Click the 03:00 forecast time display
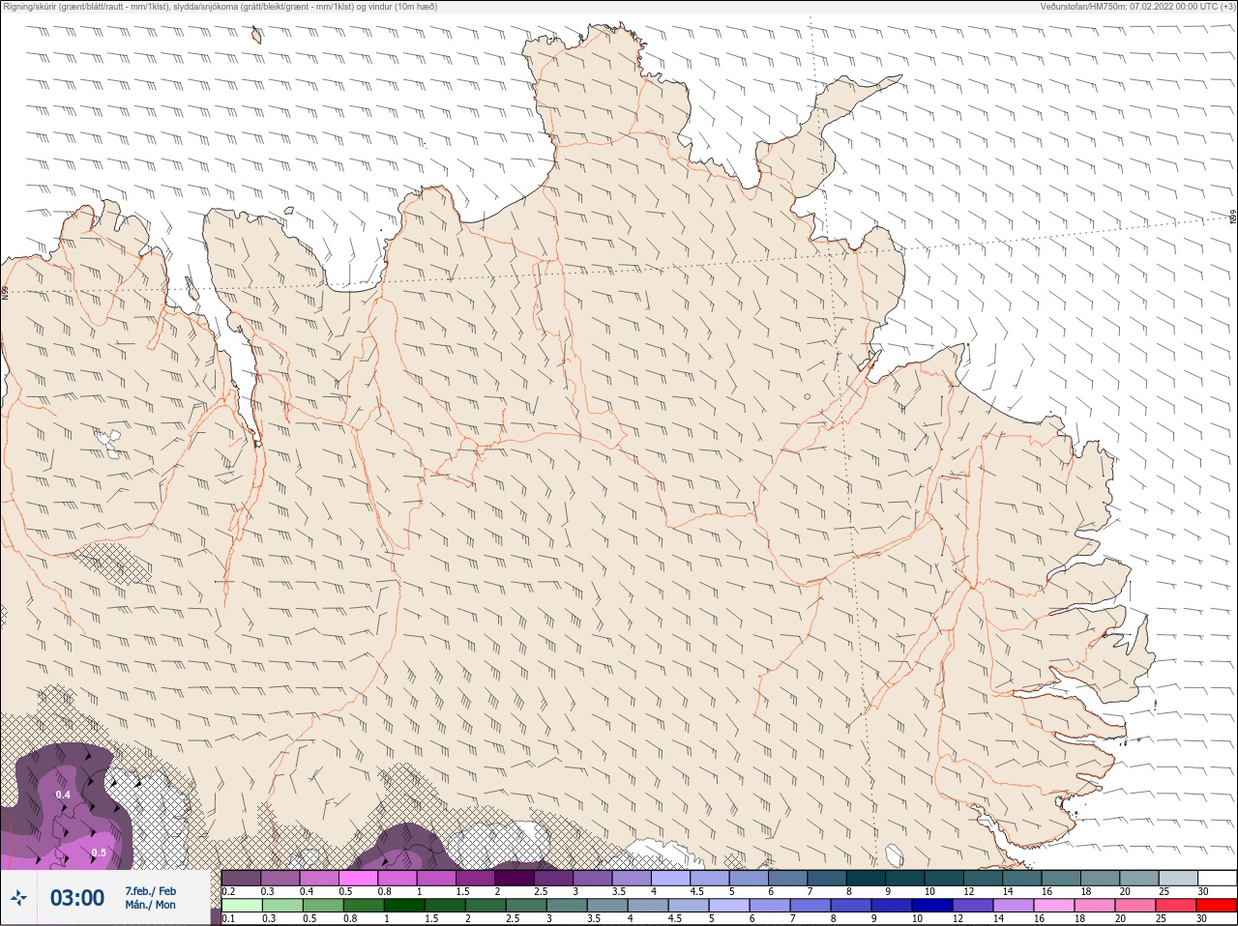This screenshot has width=1238, height=926. click(x=77, y=898)
